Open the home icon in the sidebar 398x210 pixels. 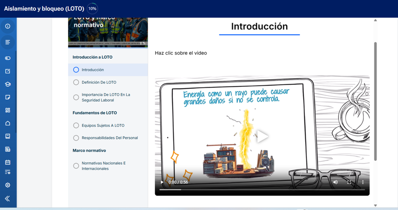[7, 123]
